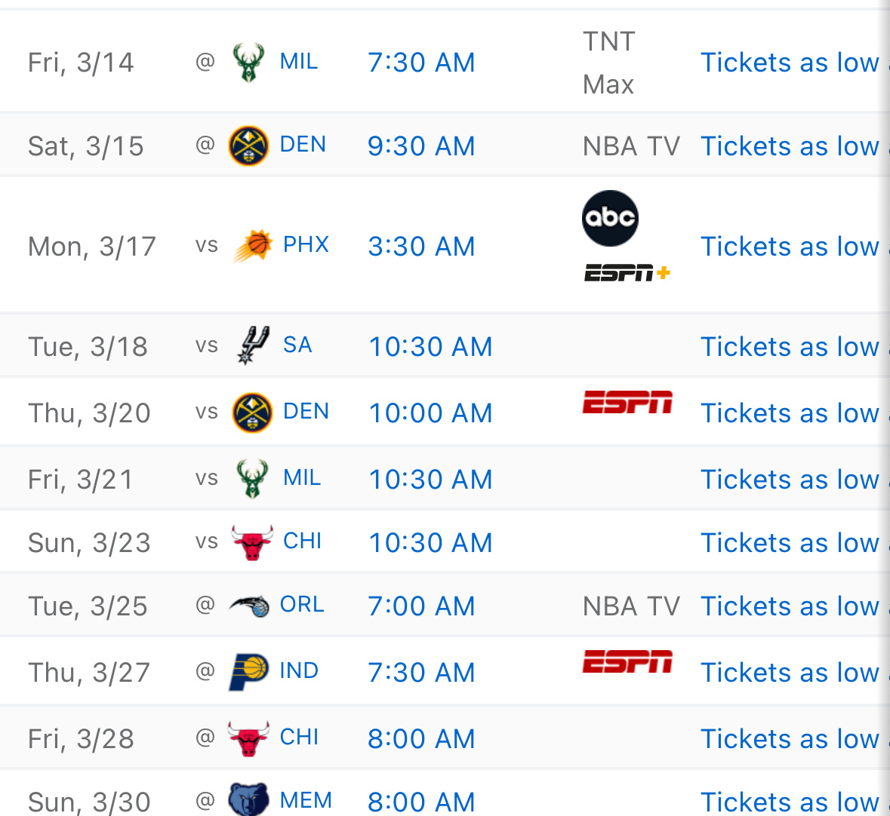Open the 3:30 AM game versus PHX

(x=421, y=246)
